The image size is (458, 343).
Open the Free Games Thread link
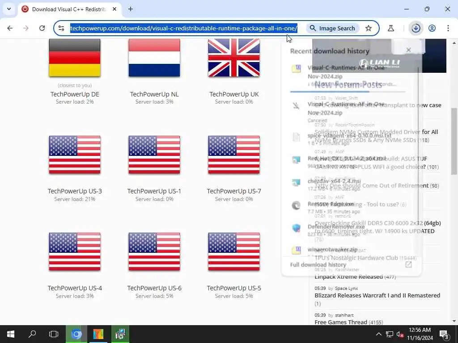click(x=340, y=322)
